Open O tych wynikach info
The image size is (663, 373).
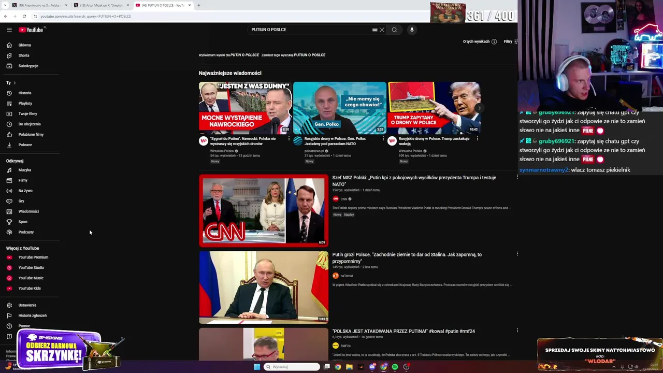480,41
